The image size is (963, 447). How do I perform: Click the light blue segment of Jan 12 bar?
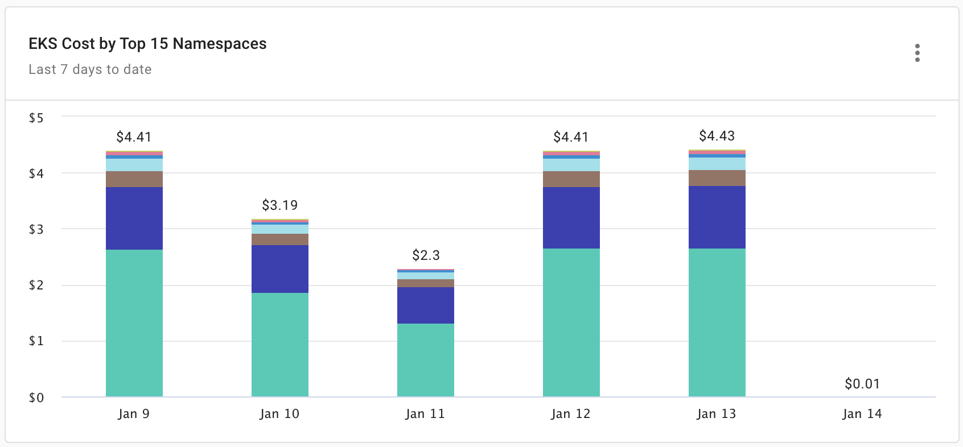[571, 165]
